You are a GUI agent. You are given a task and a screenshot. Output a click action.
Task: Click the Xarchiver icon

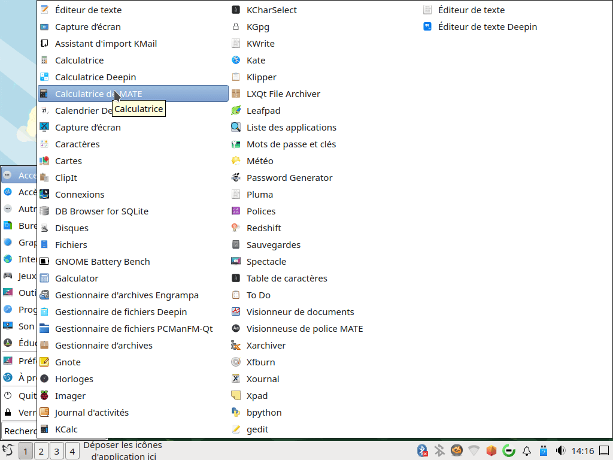tap(236, 346)
